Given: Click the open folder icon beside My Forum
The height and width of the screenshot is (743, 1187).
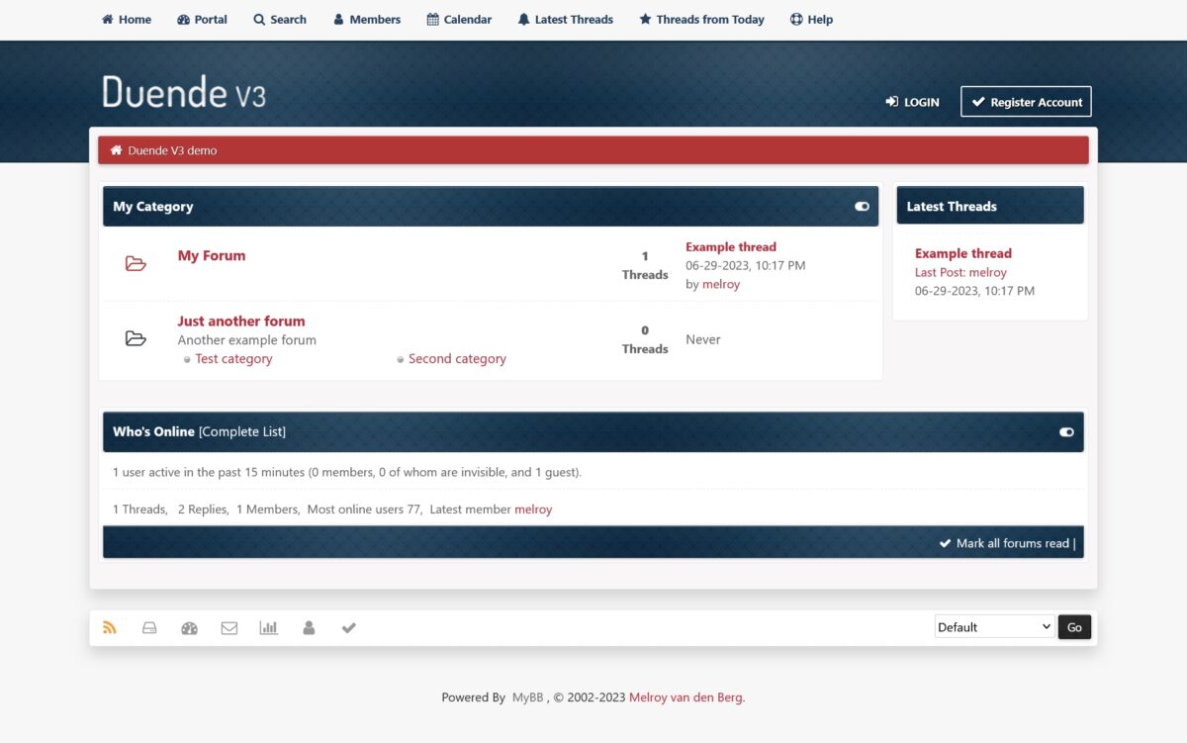Looking at the screenshot, I should 135,263.
